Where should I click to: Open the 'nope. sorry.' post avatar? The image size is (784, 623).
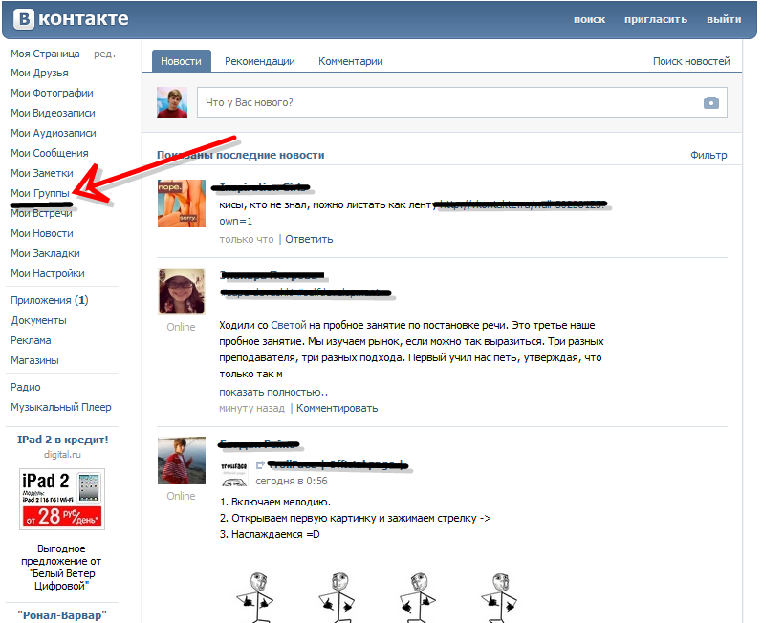pyautogui.click(x=182, y=204)
